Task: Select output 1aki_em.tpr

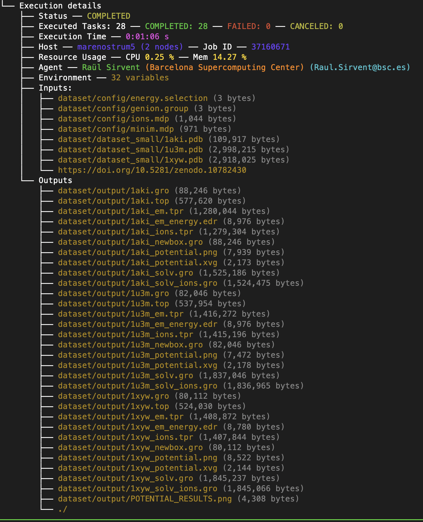Action: [x=121, y=211]
